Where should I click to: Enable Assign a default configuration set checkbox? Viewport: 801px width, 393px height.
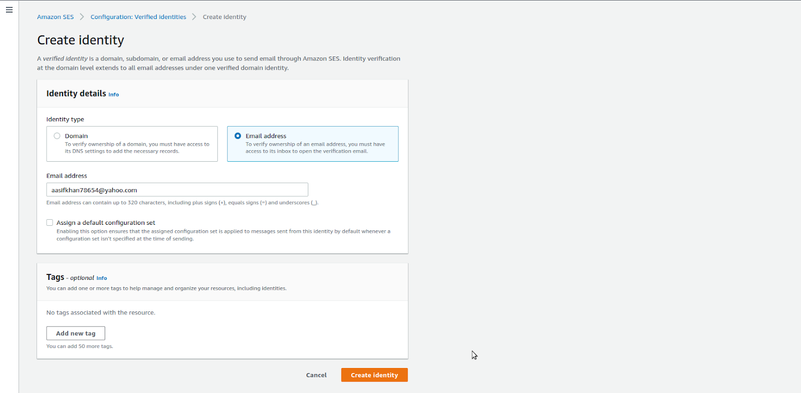click(50, 223)
